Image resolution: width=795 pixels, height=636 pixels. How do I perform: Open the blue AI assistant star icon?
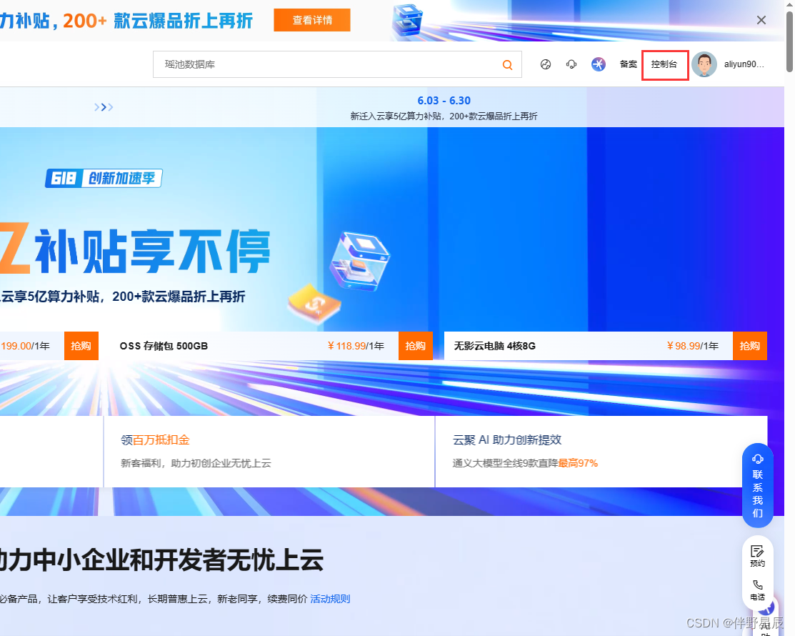pos(599,64)
